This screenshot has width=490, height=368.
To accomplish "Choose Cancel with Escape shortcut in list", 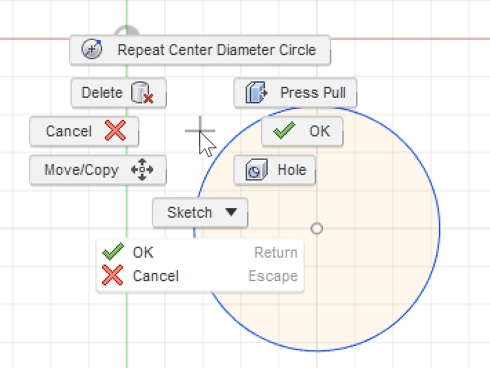I will click(x=200, y=276).
